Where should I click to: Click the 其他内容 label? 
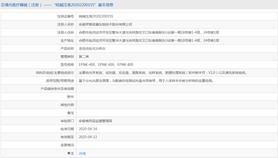click(x=67, y=105)
